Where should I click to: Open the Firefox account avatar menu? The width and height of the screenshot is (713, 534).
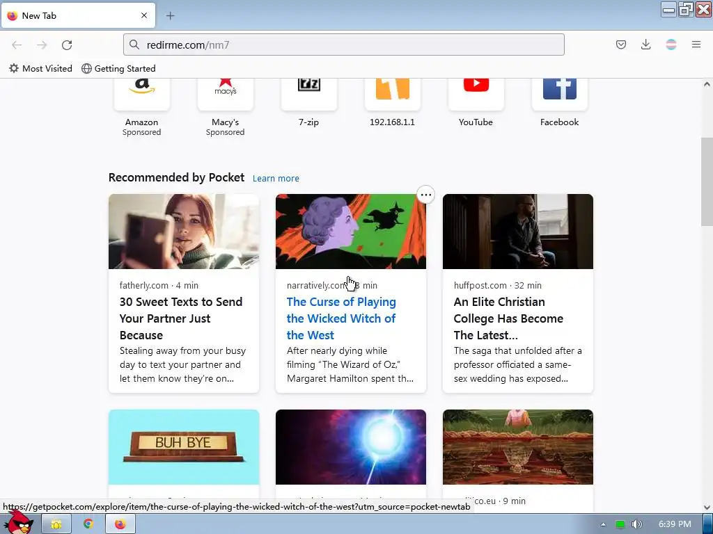(671, 44)
